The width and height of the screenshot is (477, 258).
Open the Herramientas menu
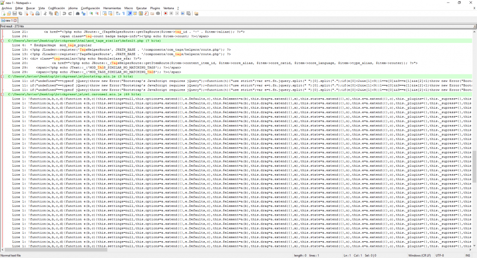(x=112, y=8)
